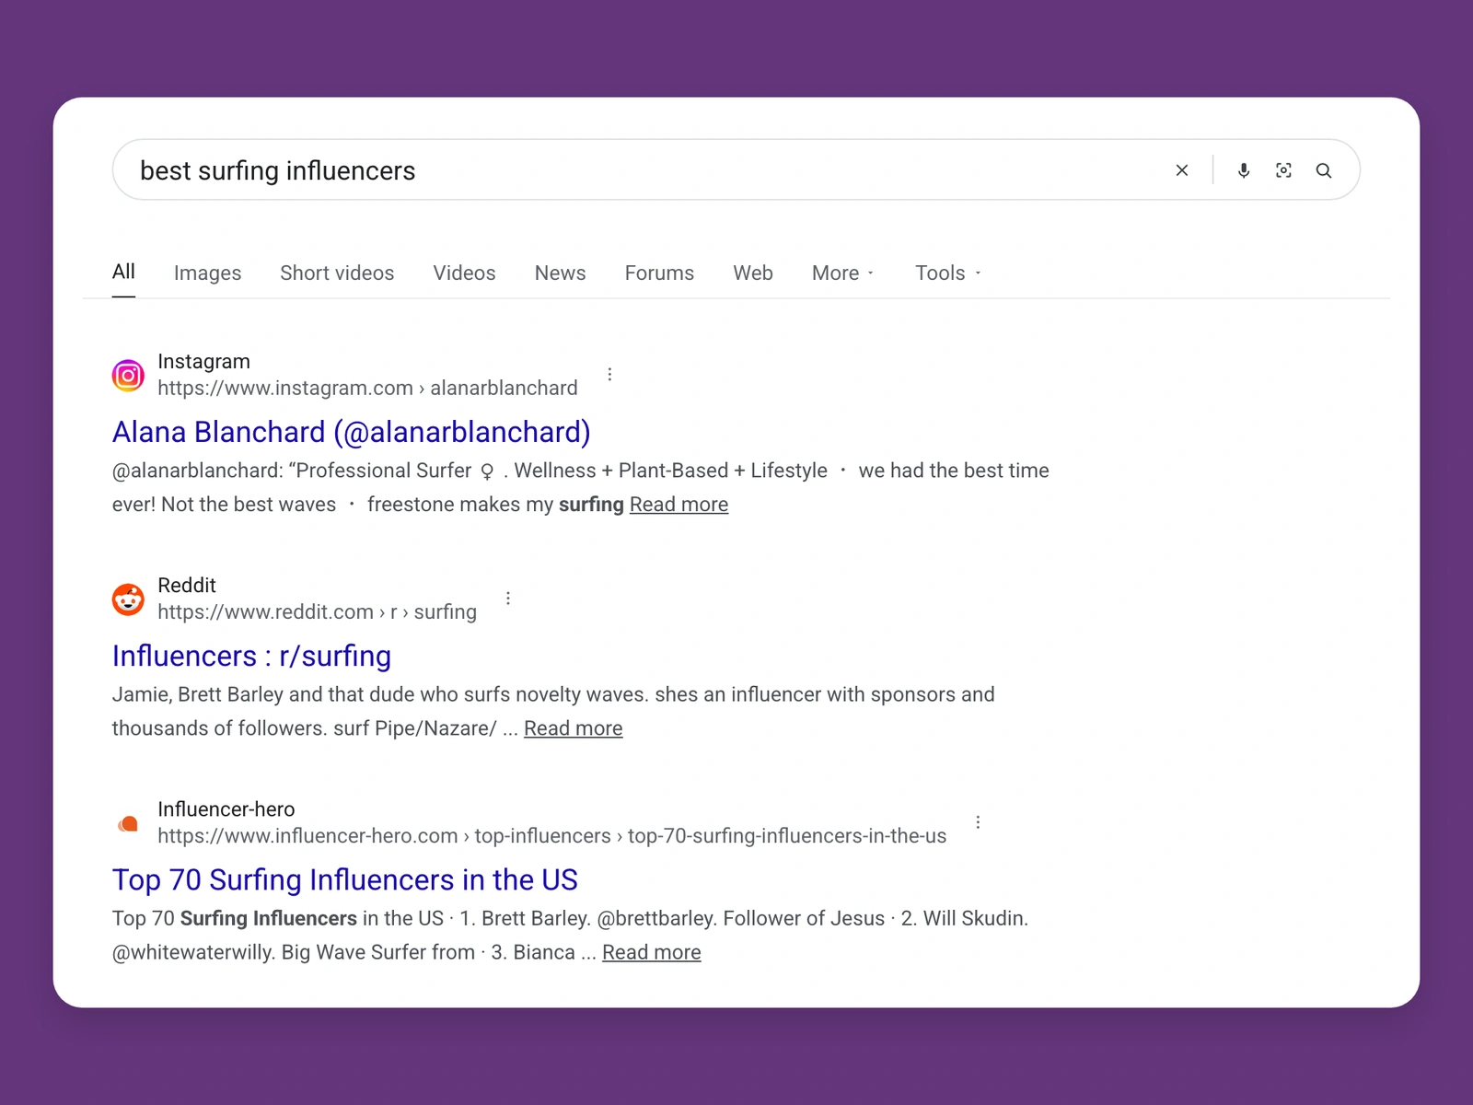Click Read more under the Influencer-hero result
Screen dimensions: 1473x1105
click(651, 952)
